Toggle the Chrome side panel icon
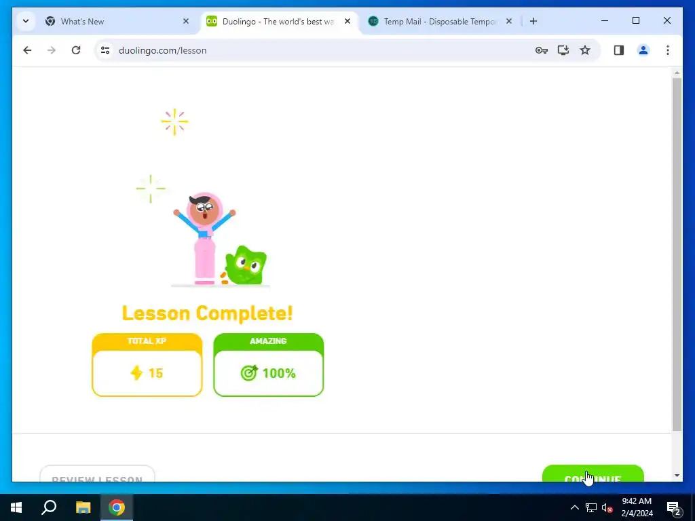 (619, 50)
